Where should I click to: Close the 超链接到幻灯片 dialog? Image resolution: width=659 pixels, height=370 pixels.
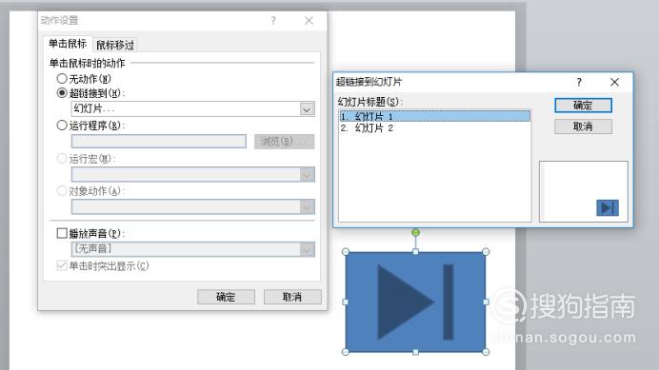click(614, 82)
